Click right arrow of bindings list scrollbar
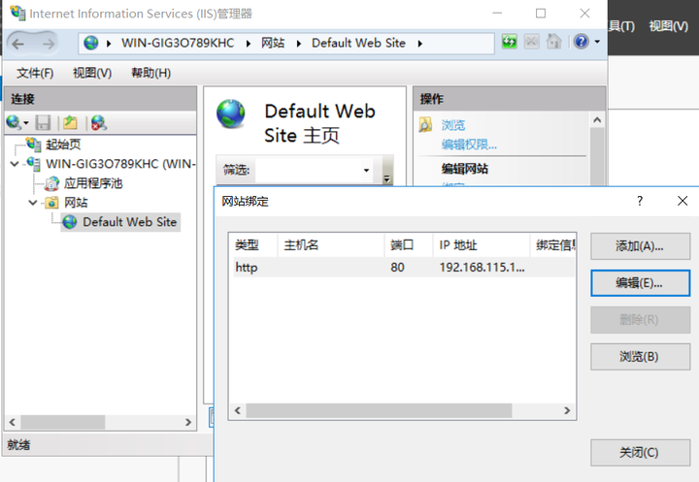 coord(567,410)
